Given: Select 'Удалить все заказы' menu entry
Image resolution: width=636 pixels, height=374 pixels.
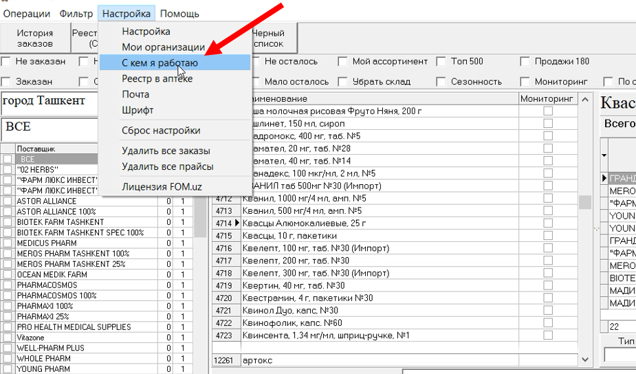Looking at the screenshot, I should [x=175, y=151].
